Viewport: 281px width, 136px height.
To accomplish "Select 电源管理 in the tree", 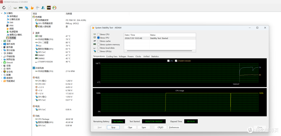I will (14, 32).
